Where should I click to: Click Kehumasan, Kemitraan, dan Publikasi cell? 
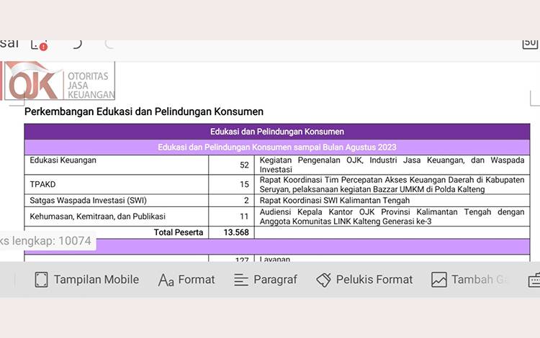117,216
